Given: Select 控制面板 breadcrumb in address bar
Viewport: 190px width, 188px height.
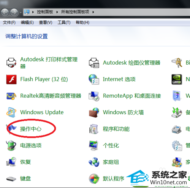Looking at the screenshot, I should coord(45,12).
